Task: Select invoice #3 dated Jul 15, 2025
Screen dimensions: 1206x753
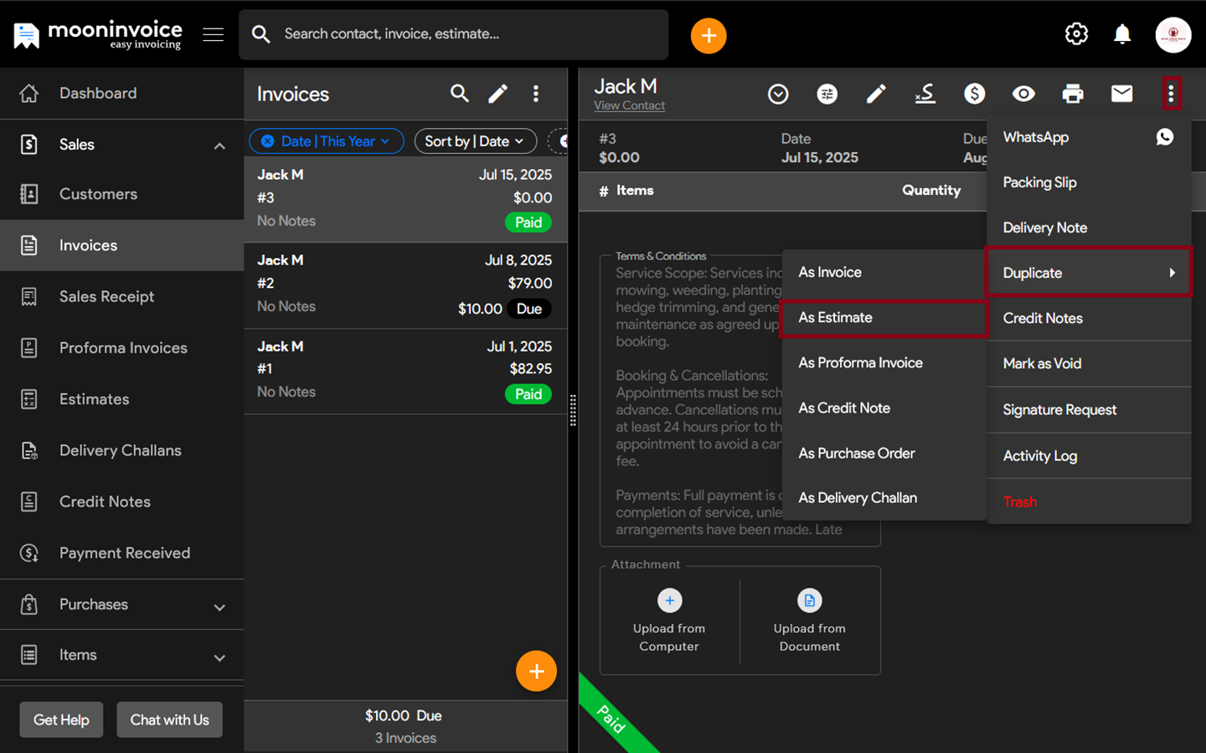Action: [x=405, y=199]
